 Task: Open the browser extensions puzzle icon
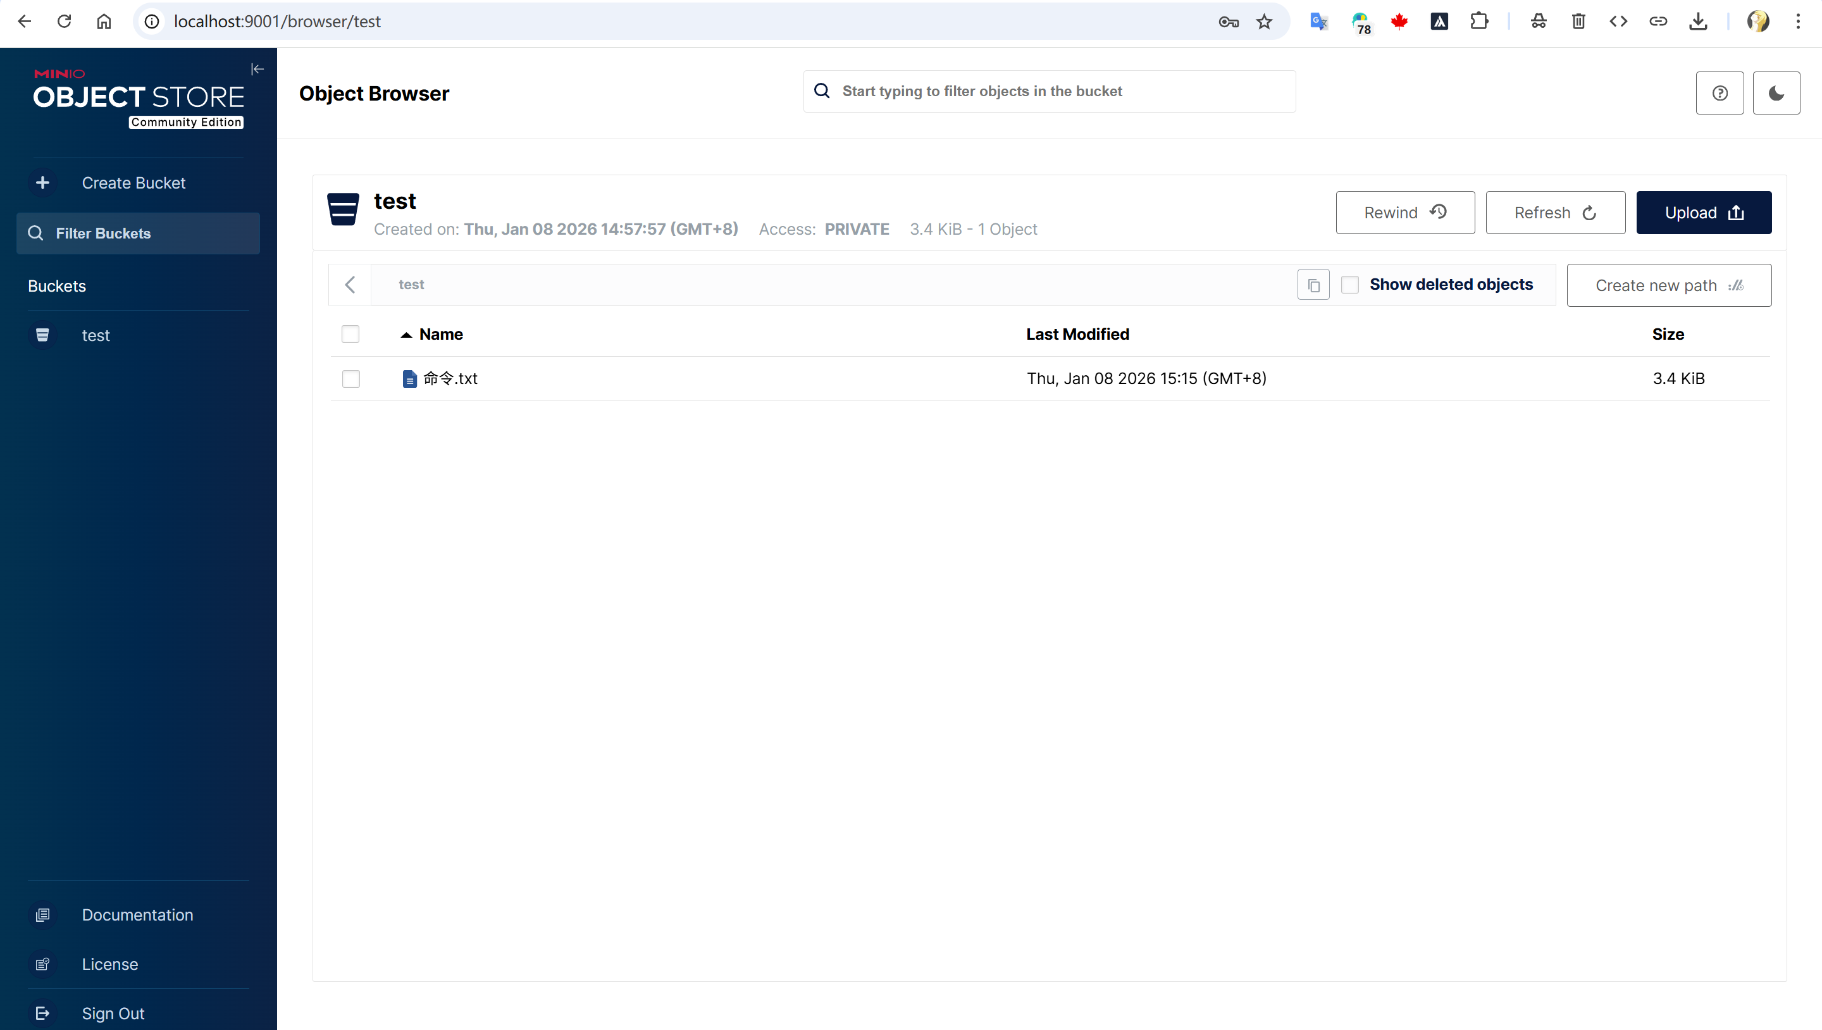click(x=1479, y=22)
